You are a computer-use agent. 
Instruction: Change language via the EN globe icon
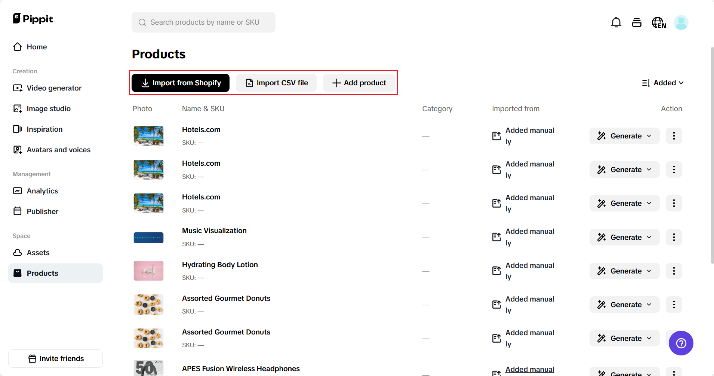tap(659, 22)
